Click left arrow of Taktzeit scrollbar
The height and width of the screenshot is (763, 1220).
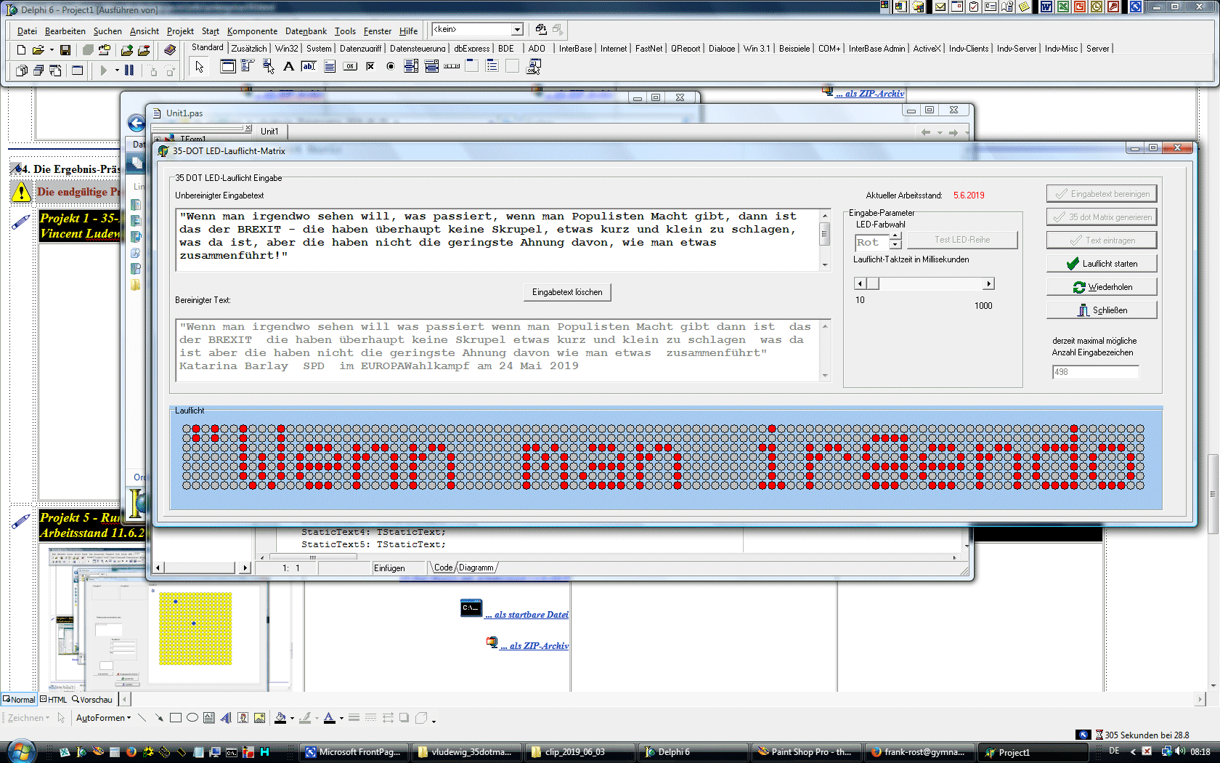point(861,283)
